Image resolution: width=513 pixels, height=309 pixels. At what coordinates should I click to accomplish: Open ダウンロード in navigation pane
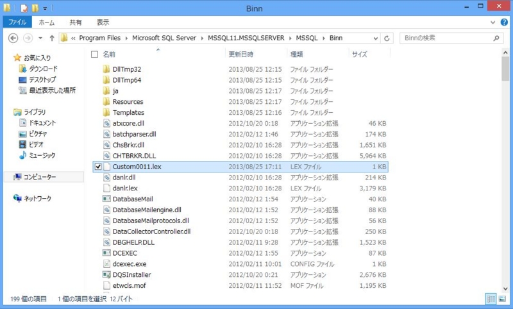(43, 69)
